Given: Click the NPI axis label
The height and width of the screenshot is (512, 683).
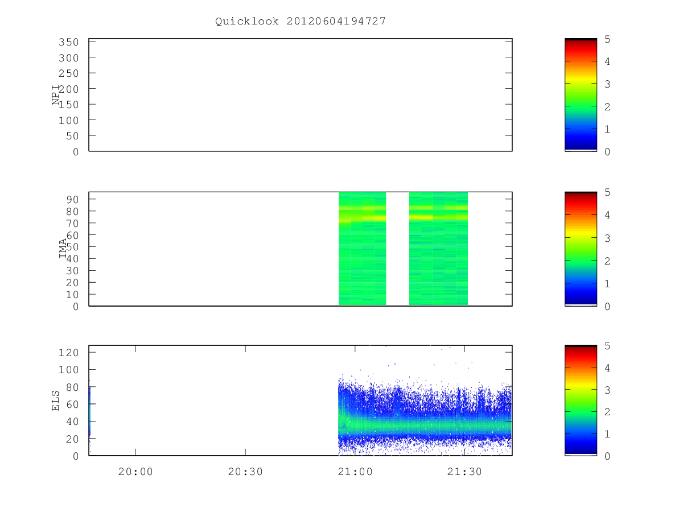Looking at the screenshot, I should tap(56, 95).
